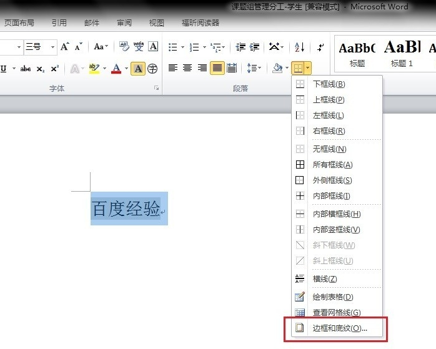This screenshot has height=349, width=436.
Task: Open the highlight color dropdown arrow
Action: pos(104,68)
